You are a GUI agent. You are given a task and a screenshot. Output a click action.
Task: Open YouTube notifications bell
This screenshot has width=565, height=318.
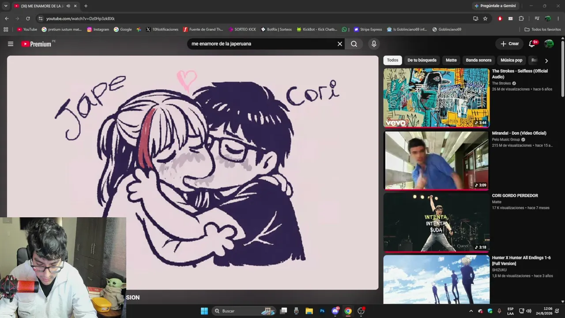(532, 44)
